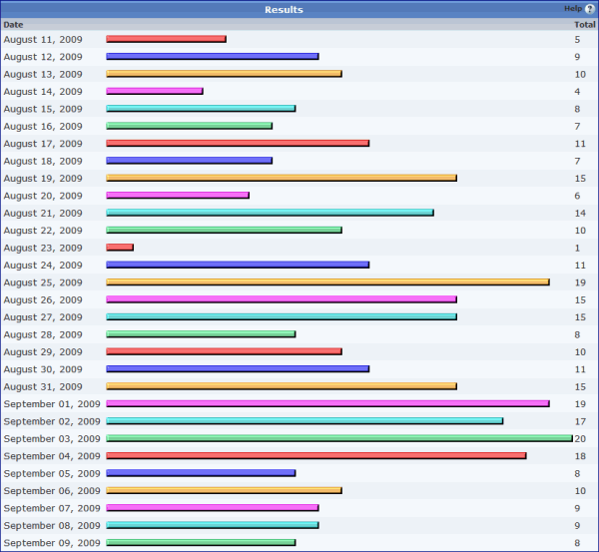Select the September 02, 2009 date label
Screen dimensions: 599x552
coord(52,421)
